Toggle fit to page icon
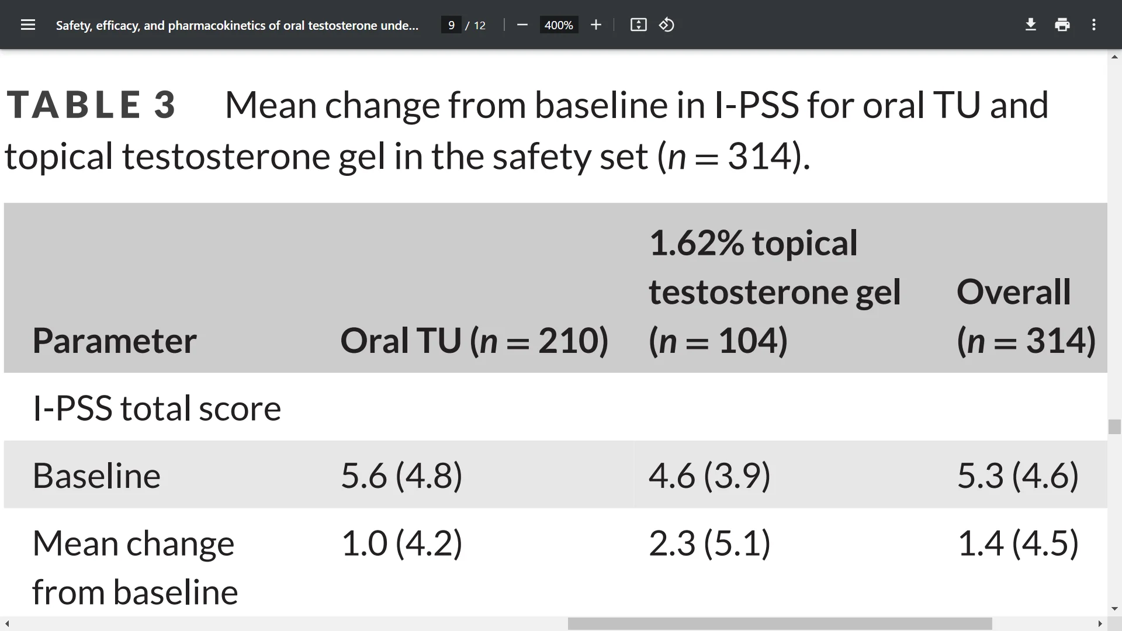This screenshot has width=1122, height=631. 638,25
